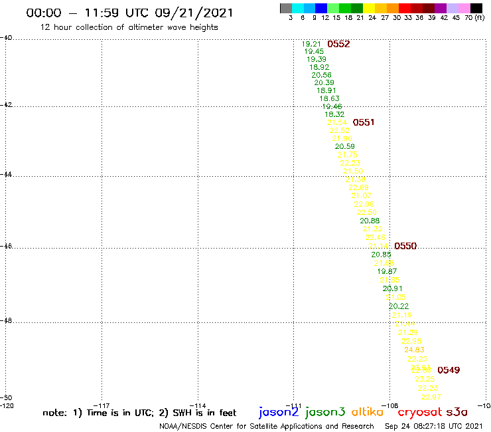Viewport: 491px width, 432px height.
Task: Click the altika satellite label
Action: pyautogui.click(x=368, y=412)
